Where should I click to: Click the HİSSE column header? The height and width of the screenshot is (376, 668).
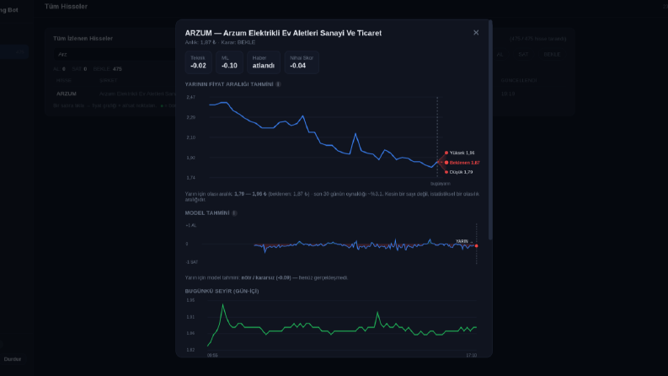[x=64, y=81]
